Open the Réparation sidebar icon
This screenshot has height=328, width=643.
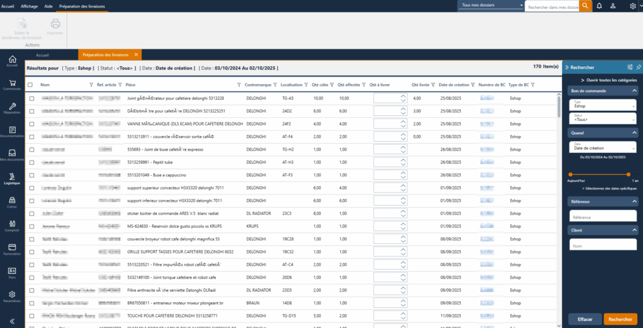12,108
